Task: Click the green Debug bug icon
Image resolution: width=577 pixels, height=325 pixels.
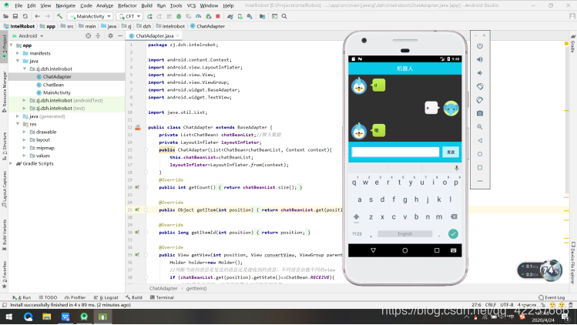Action: click(179, 16)
